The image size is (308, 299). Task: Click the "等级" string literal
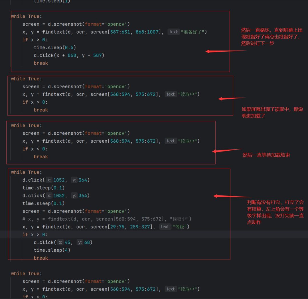(x=180, y=227)
